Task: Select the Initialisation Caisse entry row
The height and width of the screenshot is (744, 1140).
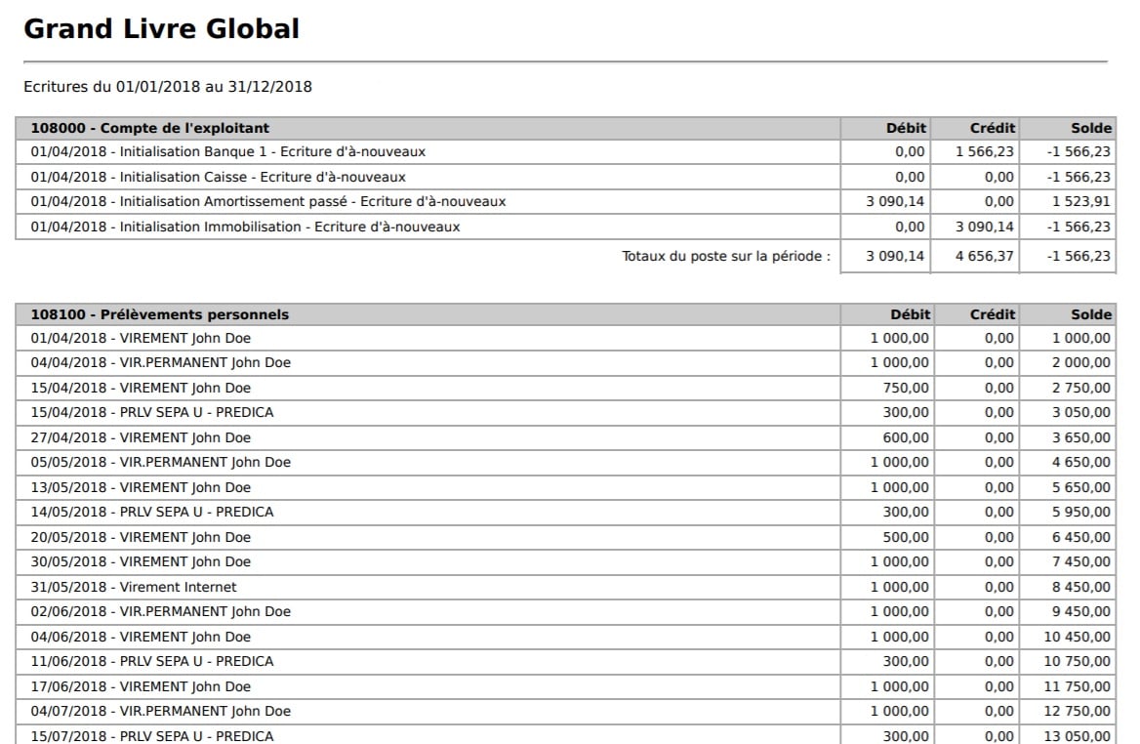Action: (218, 178)
